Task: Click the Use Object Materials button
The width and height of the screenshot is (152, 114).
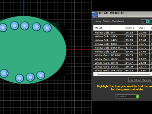Action: pos(140,80)
